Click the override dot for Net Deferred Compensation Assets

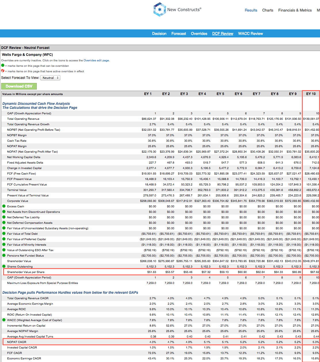(x=4, y=223)
